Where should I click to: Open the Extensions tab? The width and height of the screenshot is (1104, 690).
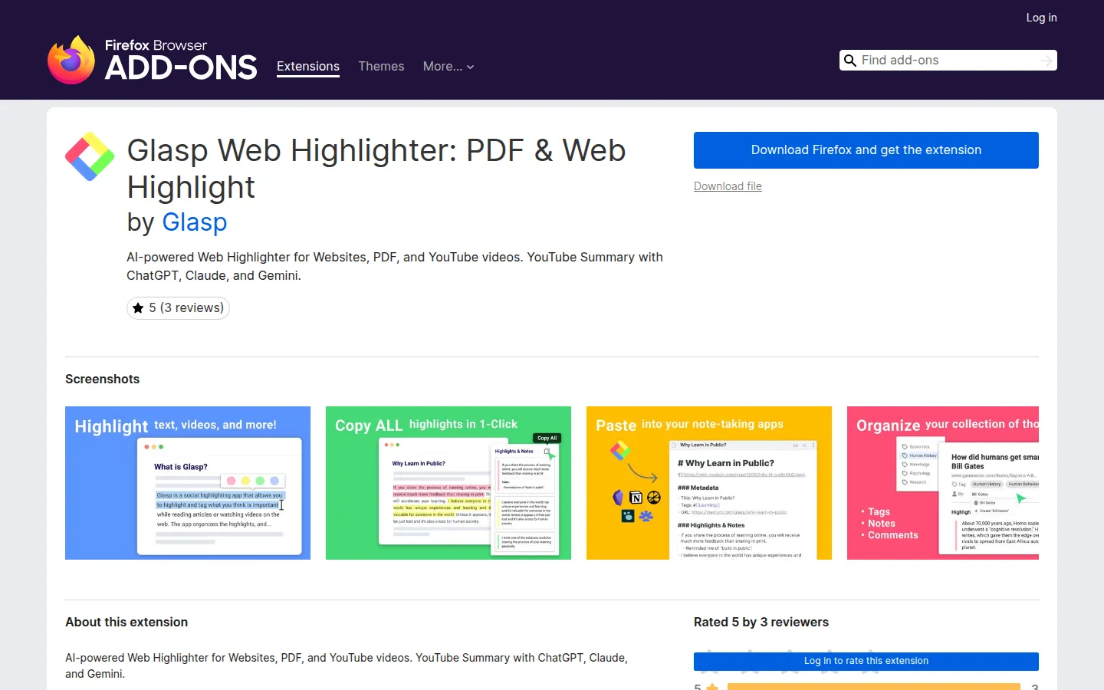tap(308, 67)
